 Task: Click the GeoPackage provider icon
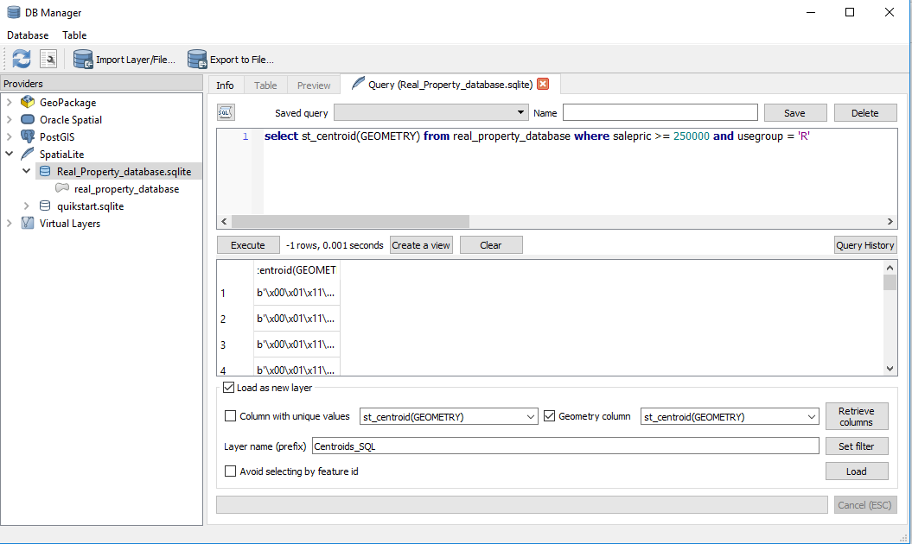pos(28,102)
